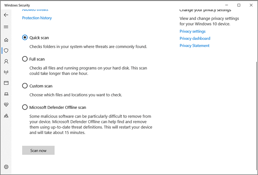
Task: Open Settings gear icon in sidebar
Action: pos(6,167)
